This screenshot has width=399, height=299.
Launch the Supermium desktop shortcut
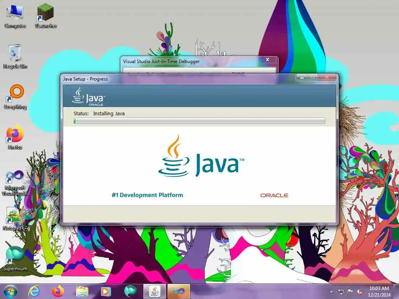(15, 259)
